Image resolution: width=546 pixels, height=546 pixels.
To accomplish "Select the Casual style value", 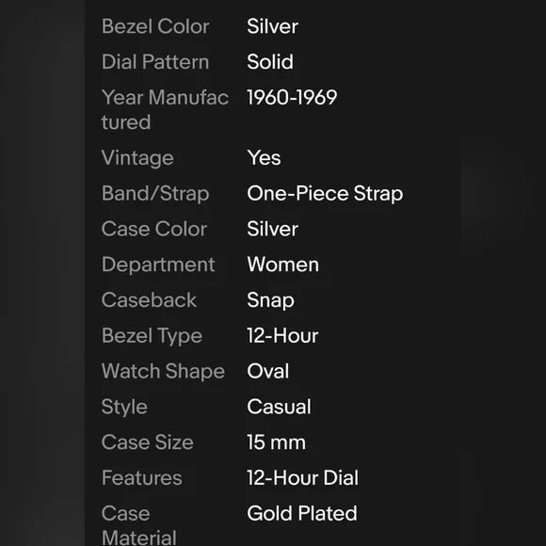I will (279, 407).
